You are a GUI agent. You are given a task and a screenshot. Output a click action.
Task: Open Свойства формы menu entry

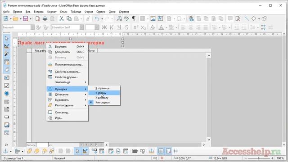pos(67,77)
